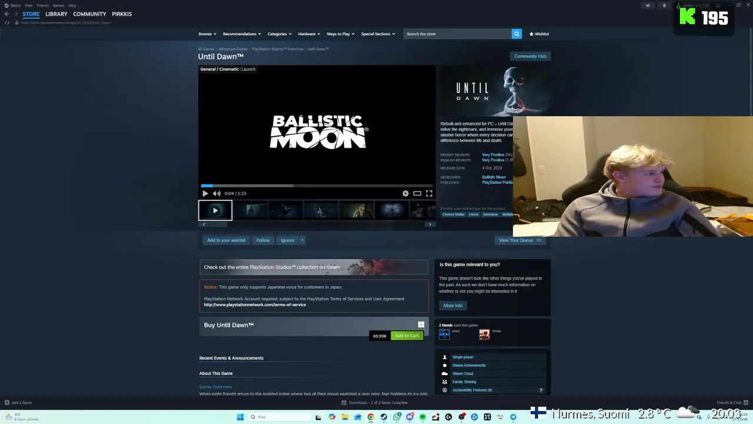753x424 pixels.
Task: Open WhatsApp from the taskbar
Action: coord(397,417)
